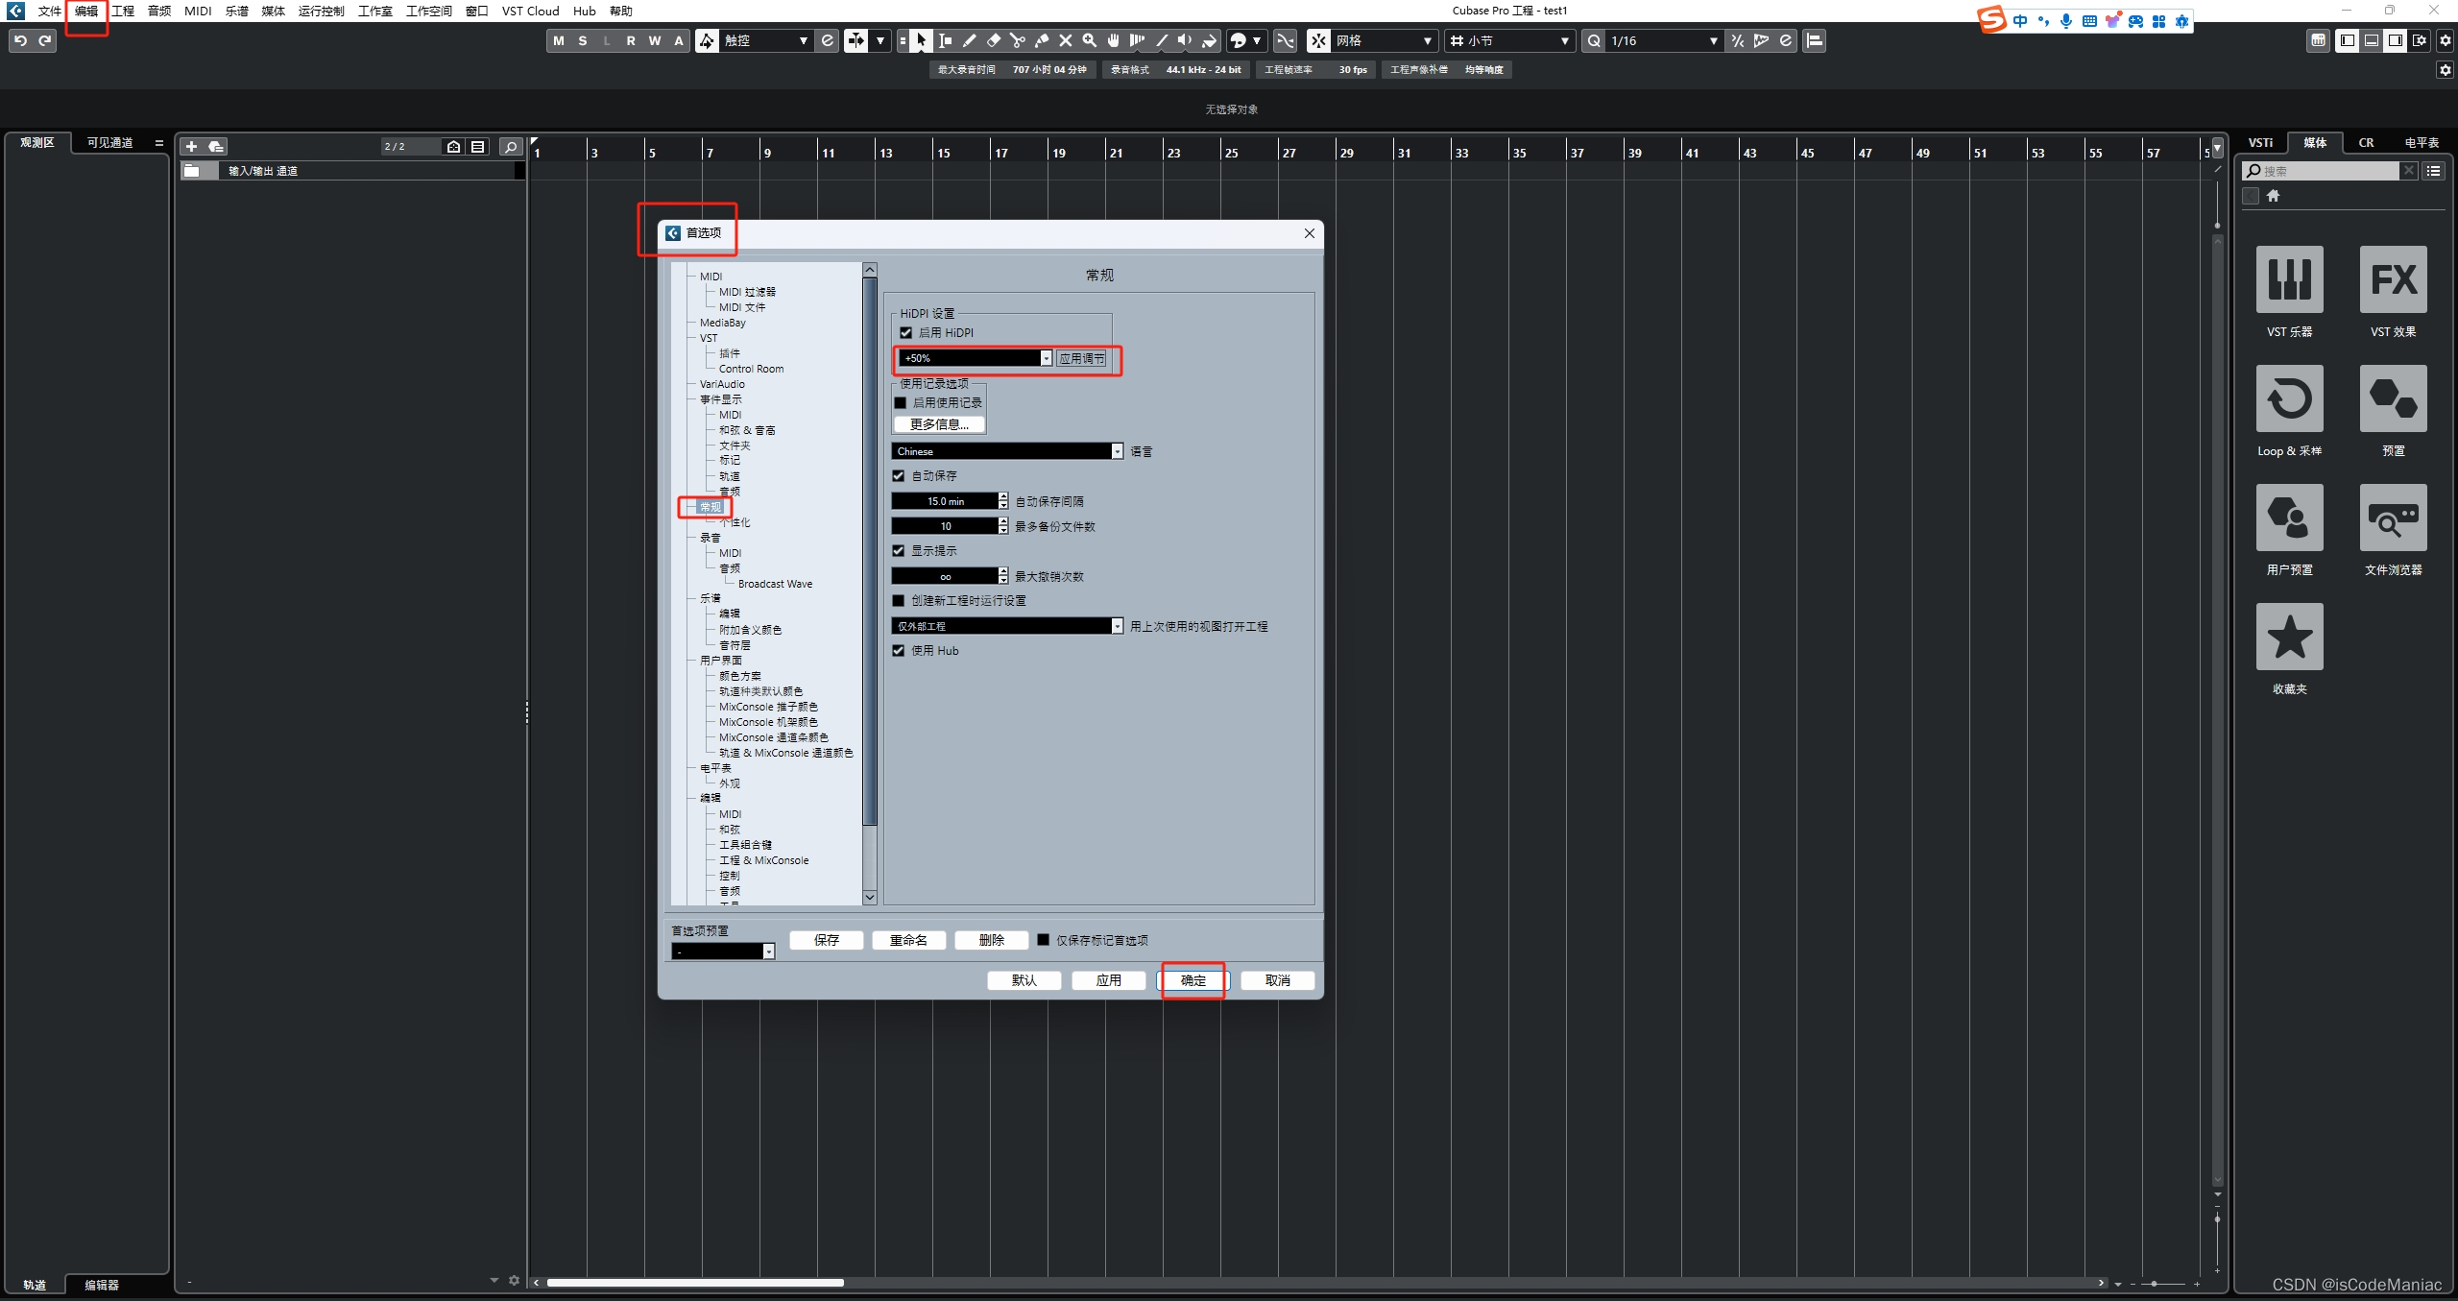Uncheck the Use Hub checkbox

pos(899,651)
